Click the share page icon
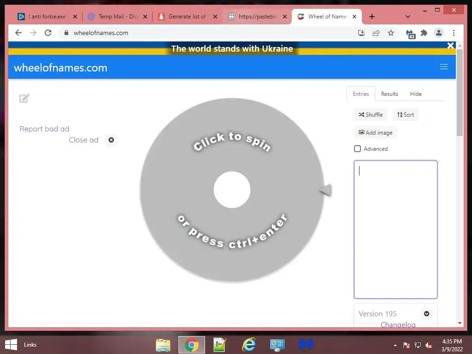The image size is (472, 354). point(376,33)
